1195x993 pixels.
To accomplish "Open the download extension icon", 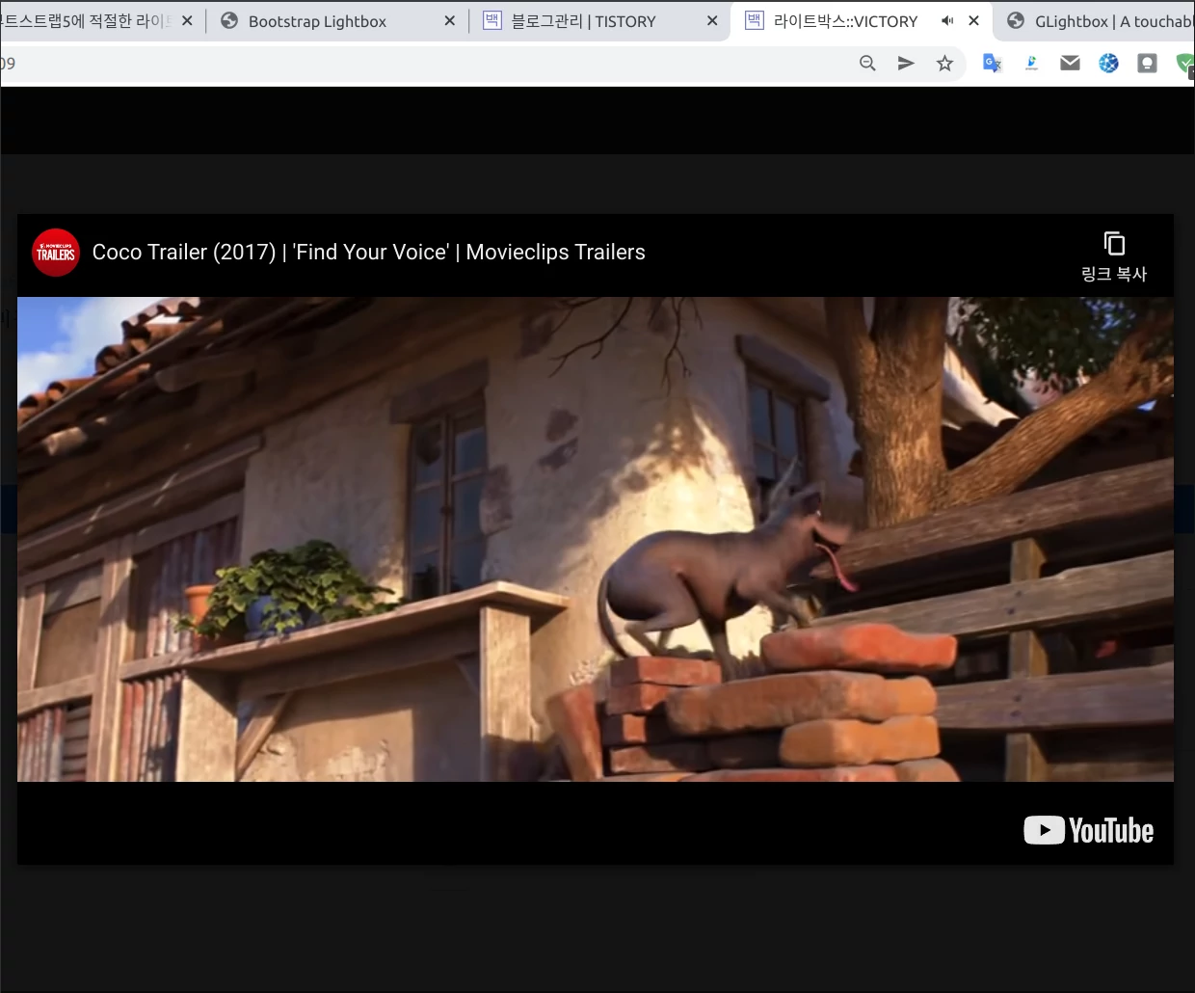I will (x=1031, y=64).
